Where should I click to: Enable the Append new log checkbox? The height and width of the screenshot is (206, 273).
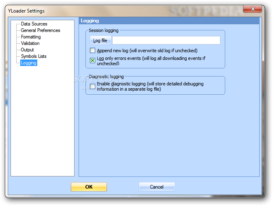point(92,51)
